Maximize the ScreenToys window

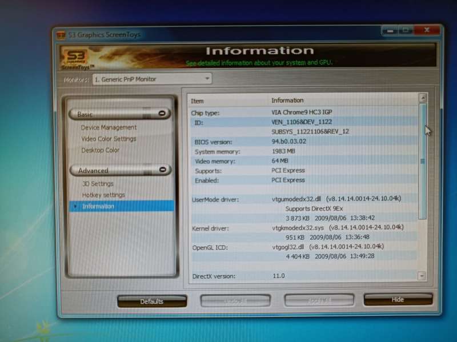[406, 30]
